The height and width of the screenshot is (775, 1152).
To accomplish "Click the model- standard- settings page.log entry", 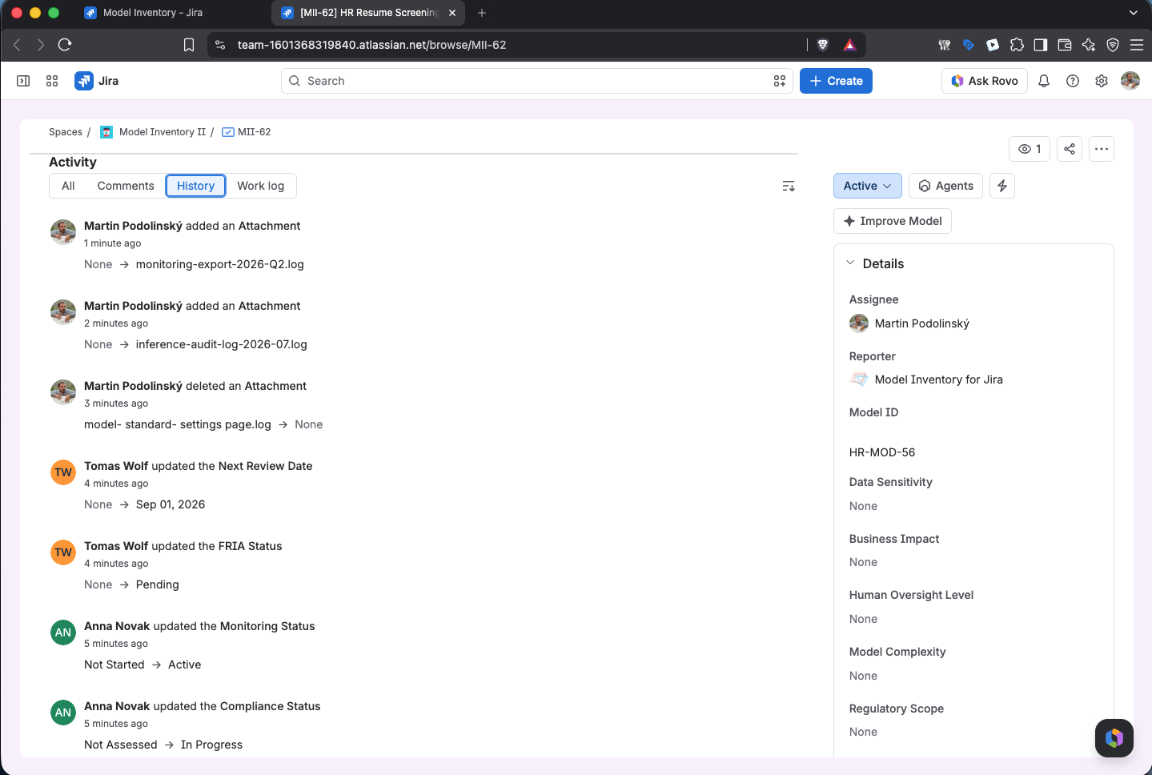I will [178, 424].
